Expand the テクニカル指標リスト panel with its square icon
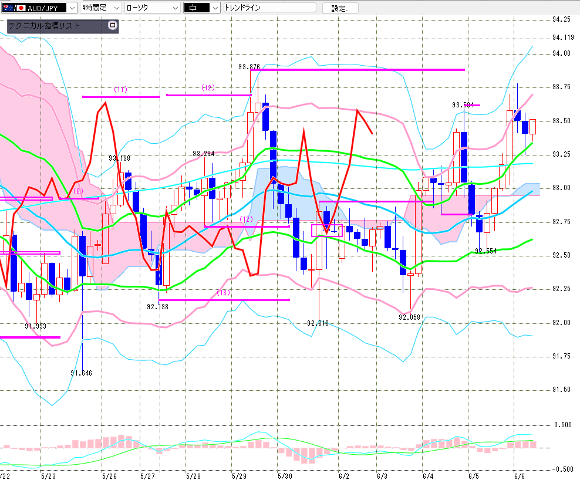The height and width of the screenshot is (480, 580). point(113,25)
